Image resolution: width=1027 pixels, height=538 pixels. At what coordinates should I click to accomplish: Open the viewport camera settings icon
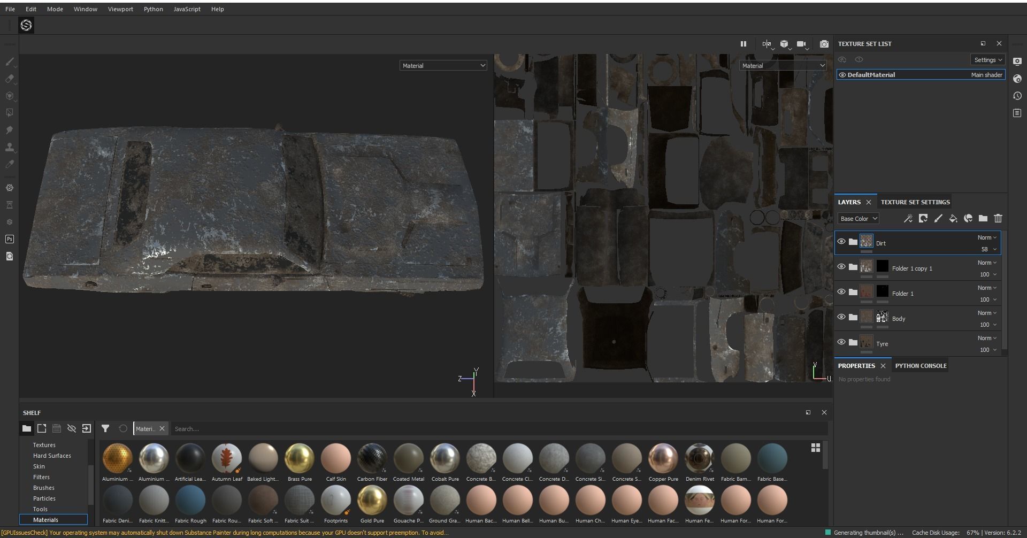point(801,44)
